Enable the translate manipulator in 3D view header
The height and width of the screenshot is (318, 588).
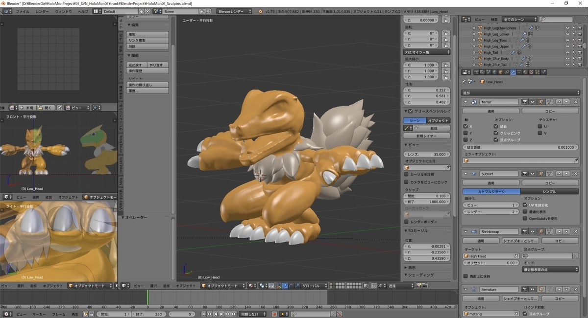click(x=285, y=285)
